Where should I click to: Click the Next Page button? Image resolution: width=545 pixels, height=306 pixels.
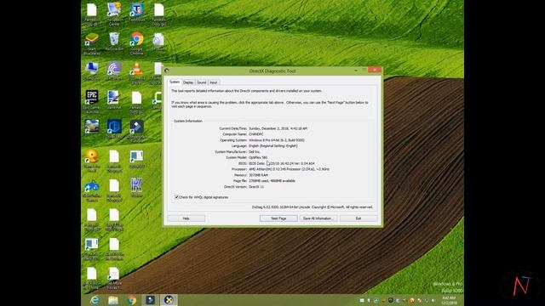[x=278, y=218]
